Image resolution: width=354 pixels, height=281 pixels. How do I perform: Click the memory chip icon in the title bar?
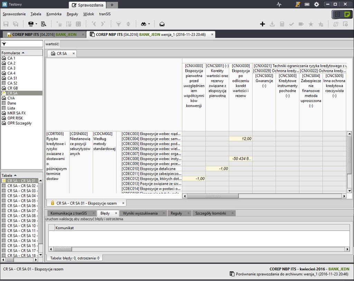pyautogui.click(x=307, y=4)
